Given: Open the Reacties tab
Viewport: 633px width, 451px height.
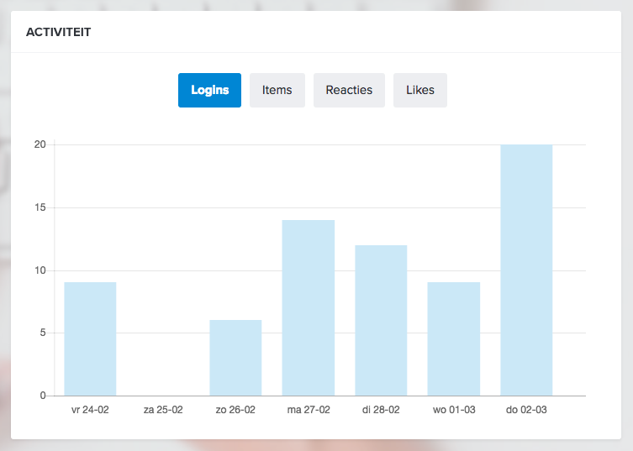Looking at the screenshot, I should point(349,90).
